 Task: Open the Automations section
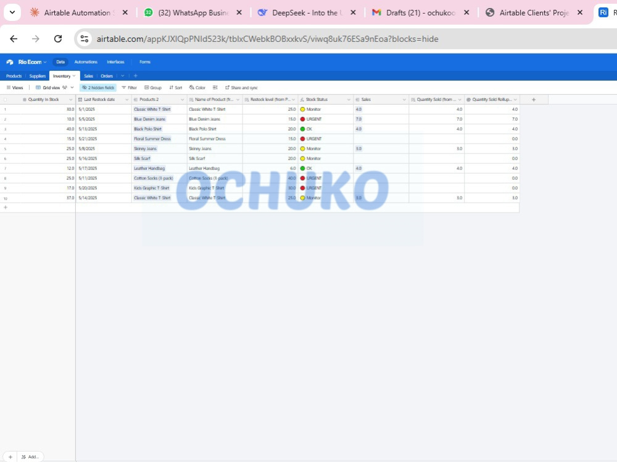click(86, 62)
